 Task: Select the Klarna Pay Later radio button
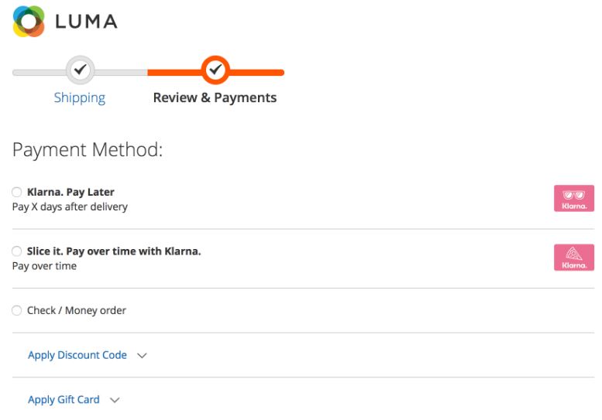[x=17, y=192]
